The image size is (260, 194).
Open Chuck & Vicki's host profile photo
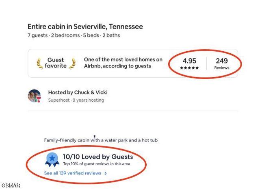[34, 96]
